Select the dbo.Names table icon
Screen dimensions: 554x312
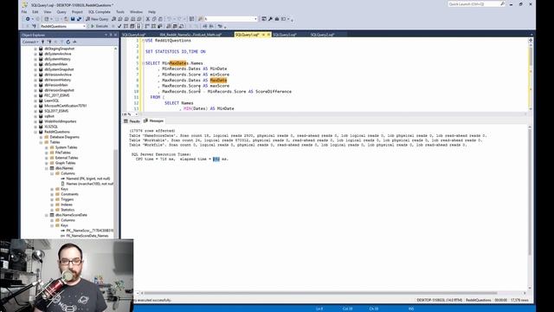[52, 168]
